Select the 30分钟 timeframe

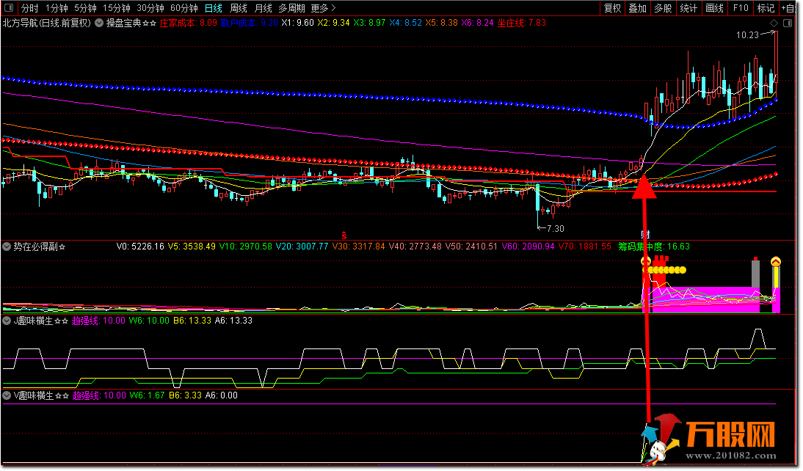[x=150, y=8]
